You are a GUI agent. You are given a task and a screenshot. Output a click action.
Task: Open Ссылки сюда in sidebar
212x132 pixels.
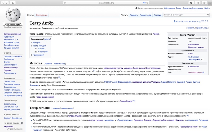(x=10, y=82)
